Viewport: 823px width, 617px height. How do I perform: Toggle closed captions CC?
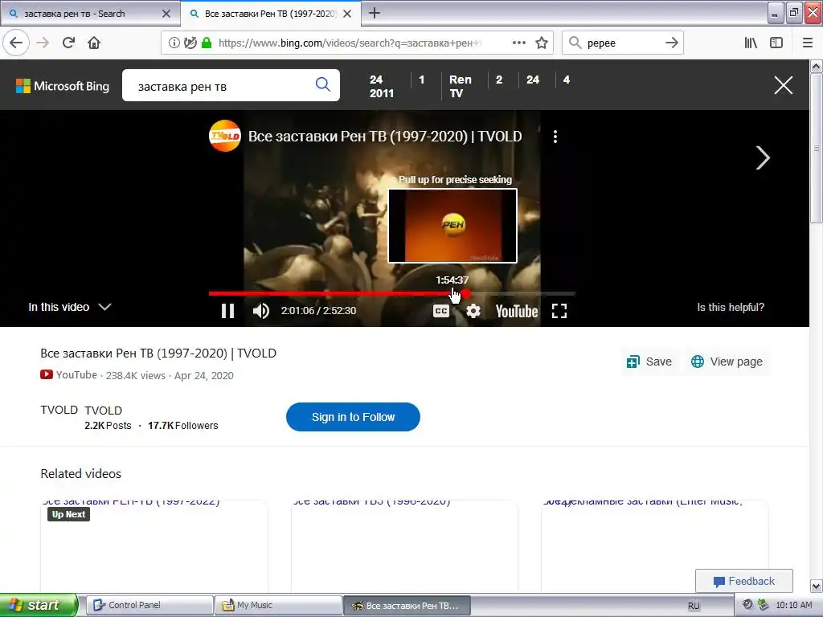coord(441,311)
